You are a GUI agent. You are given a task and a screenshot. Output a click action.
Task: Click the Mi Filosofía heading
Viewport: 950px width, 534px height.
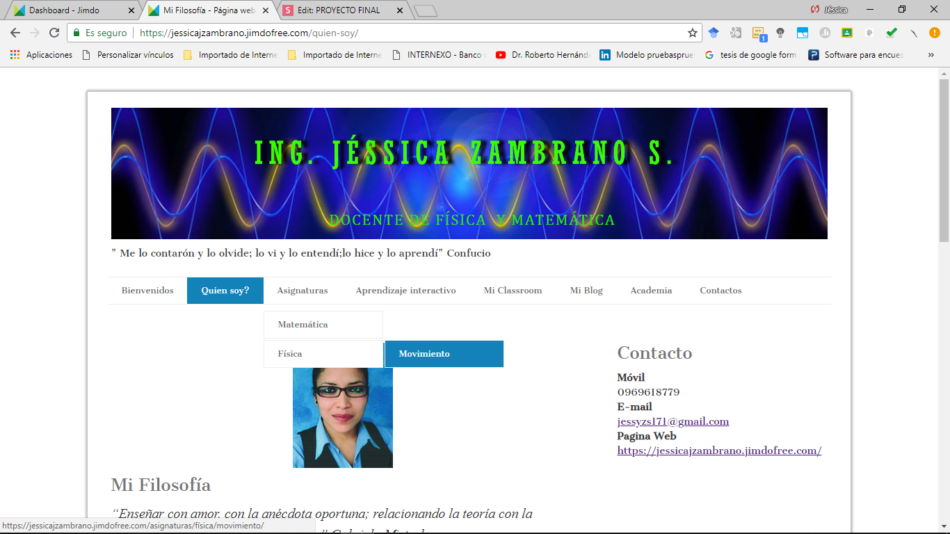coord(161,485)
